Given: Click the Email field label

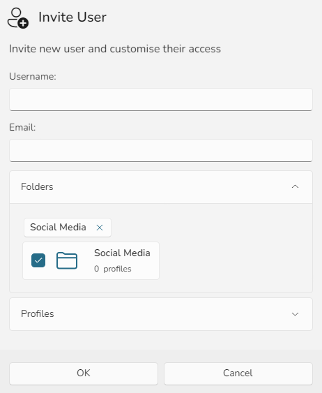Looking at the screenshot, I should coord(22,127).
